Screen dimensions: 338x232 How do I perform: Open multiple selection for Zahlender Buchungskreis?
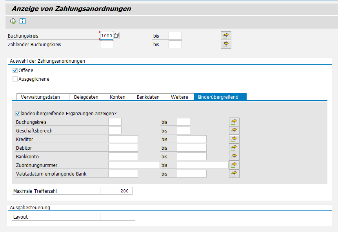226,44
